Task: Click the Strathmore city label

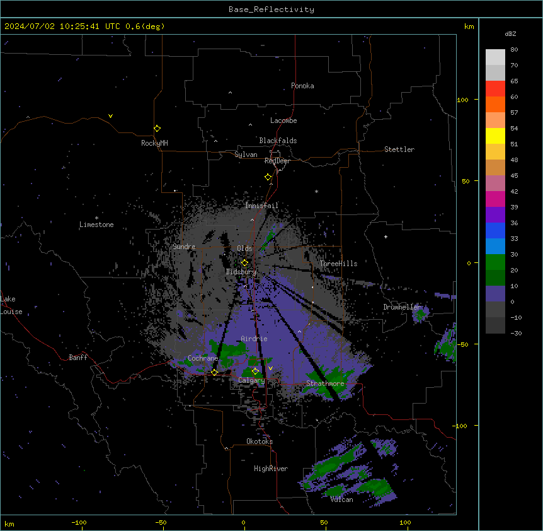Action: 325,383
